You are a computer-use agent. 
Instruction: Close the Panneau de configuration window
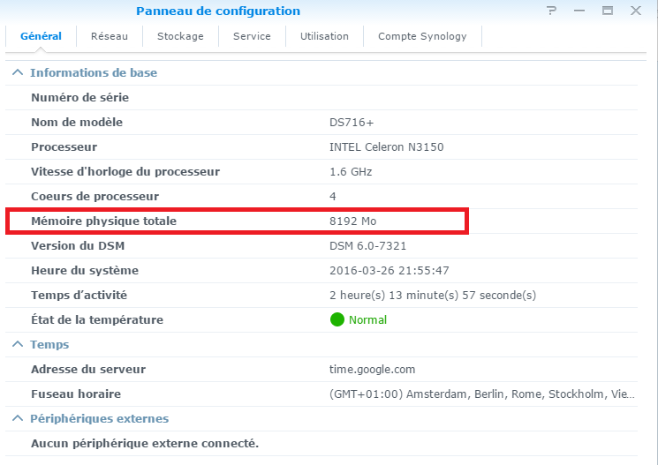click(635, 11)
